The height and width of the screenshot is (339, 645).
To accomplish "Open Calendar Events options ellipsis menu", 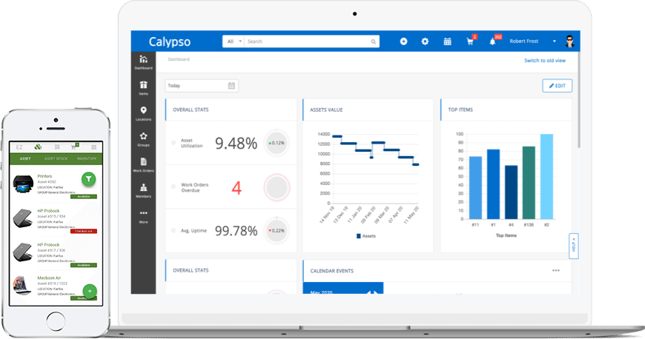I will click(556, 270).
